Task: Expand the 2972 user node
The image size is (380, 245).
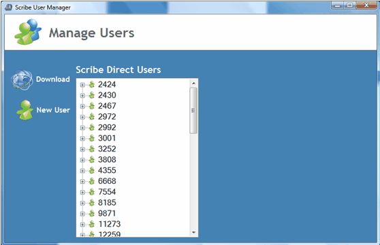Action: click(82, 117)
